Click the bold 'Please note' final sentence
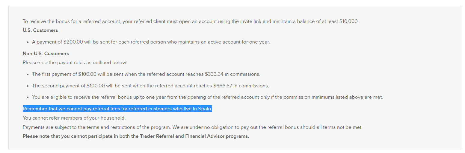The height and width of the screenshot is (153, 465). tap(136, 137)
